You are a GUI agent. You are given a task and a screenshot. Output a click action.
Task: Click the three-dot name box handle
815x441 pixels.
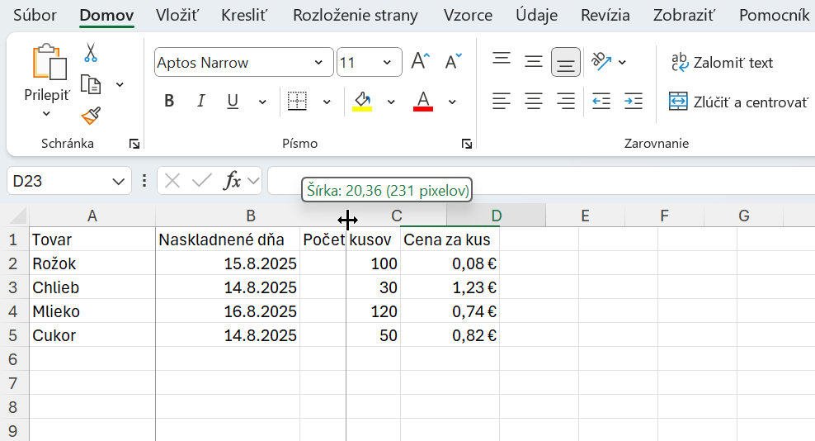click(x=144, y=181)
